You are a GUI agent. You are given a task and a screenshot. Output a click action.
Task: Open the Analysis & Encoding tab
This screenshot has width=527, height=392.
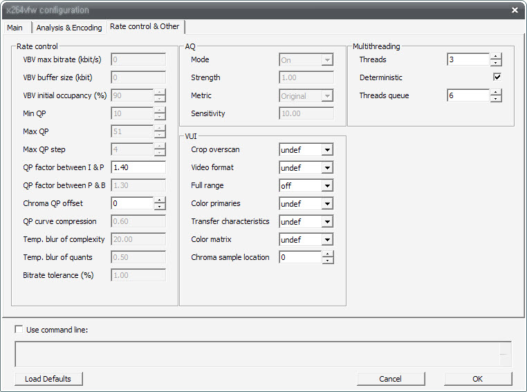pyautogui.click(x=69, y=28)
